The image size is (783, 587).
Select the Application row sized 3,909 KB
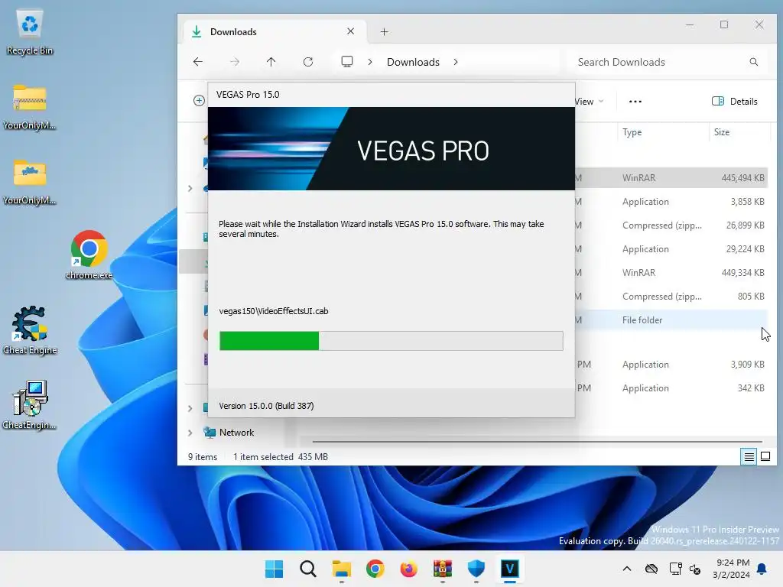[671, 365]
